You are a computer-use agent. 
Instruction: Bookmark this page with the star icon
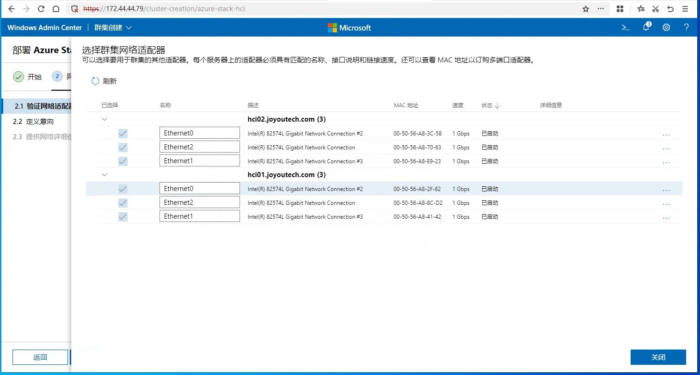coord(586,9)
